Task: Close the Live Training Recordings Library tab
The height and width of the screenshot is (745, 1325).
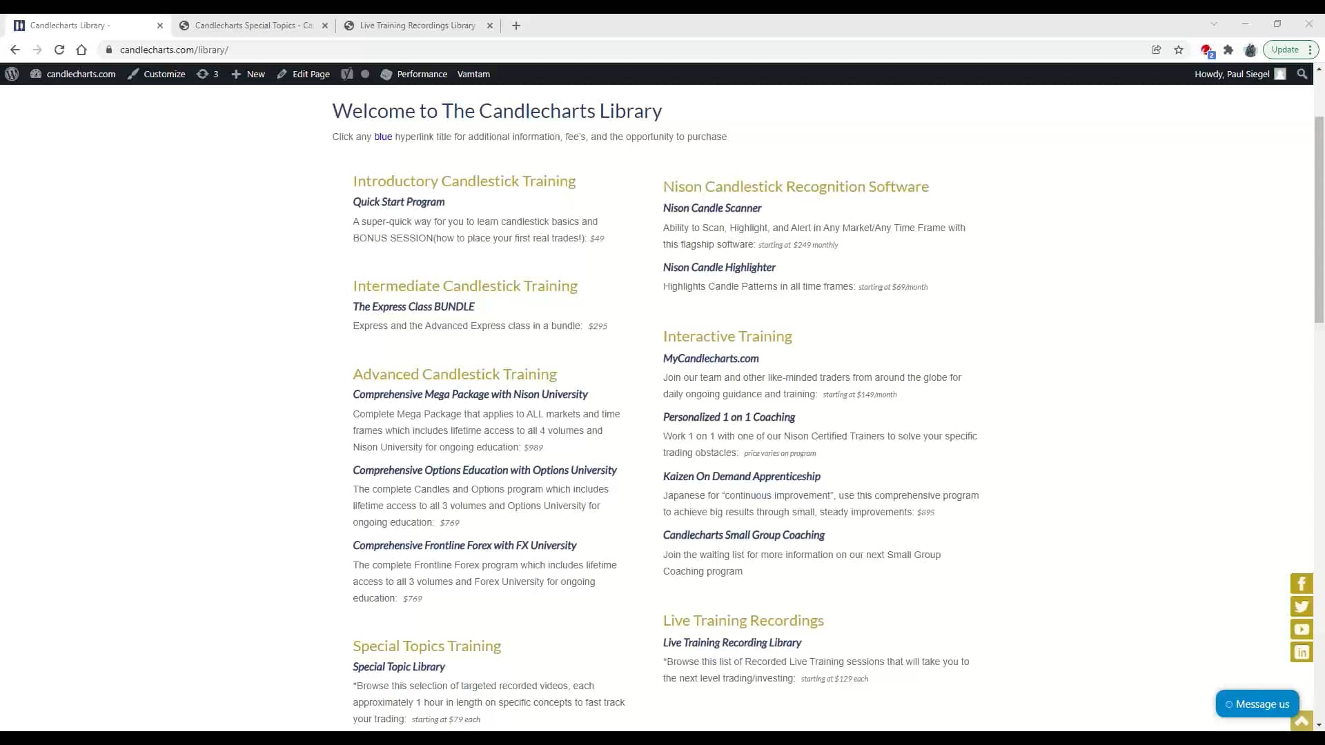Action: pos(490,26)
